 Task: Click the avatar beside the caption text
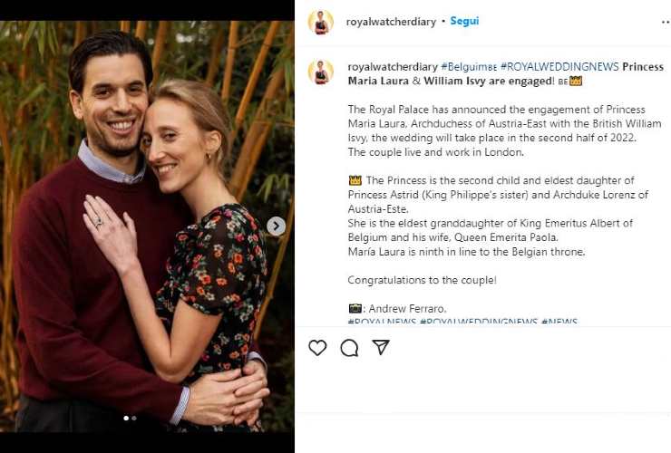(x=320, y=72)
